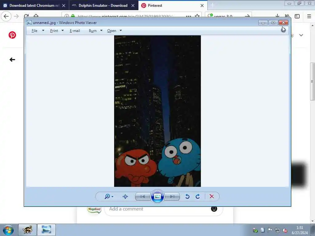315x236 pixels.
Task: Click the Megafood profile avatar
Action: pyautogui.click(x=94, y=210)
